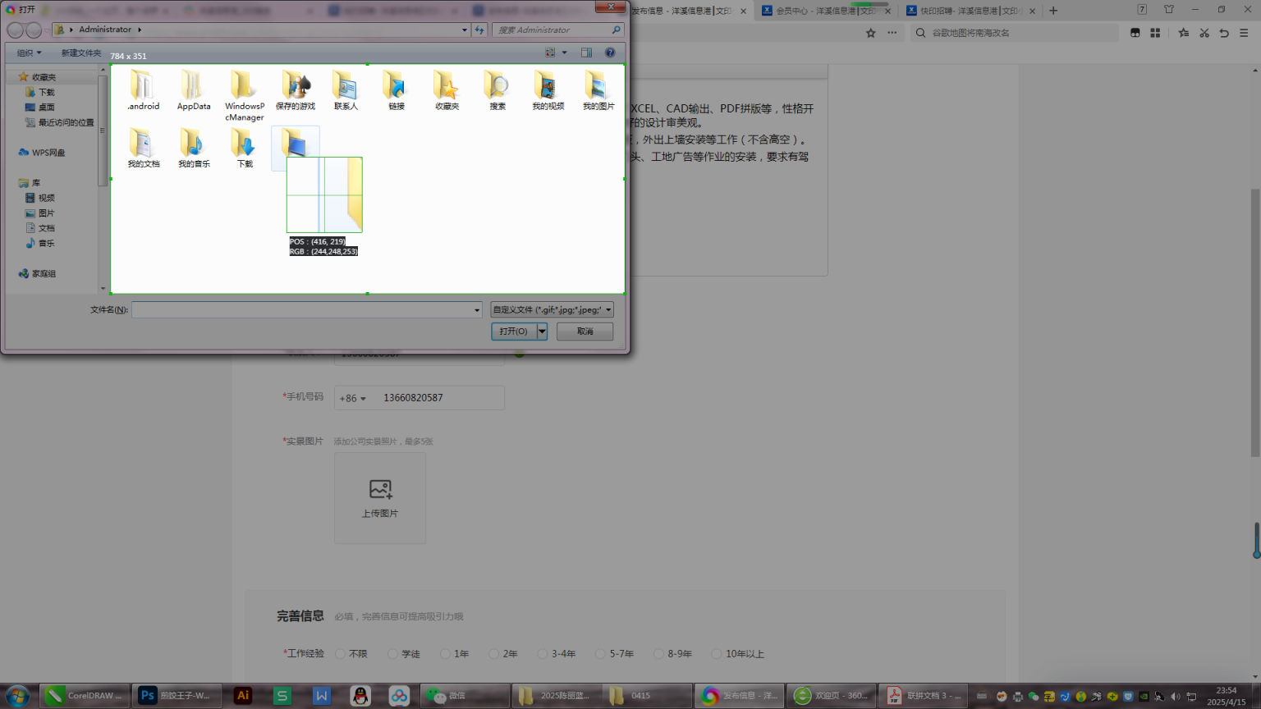Open WPS网盘 in the sidebar

point(42,153)
